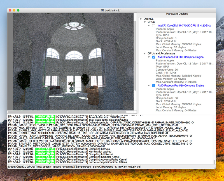
Task: Click the render view horizontal scrollbar
Action: 67,112
